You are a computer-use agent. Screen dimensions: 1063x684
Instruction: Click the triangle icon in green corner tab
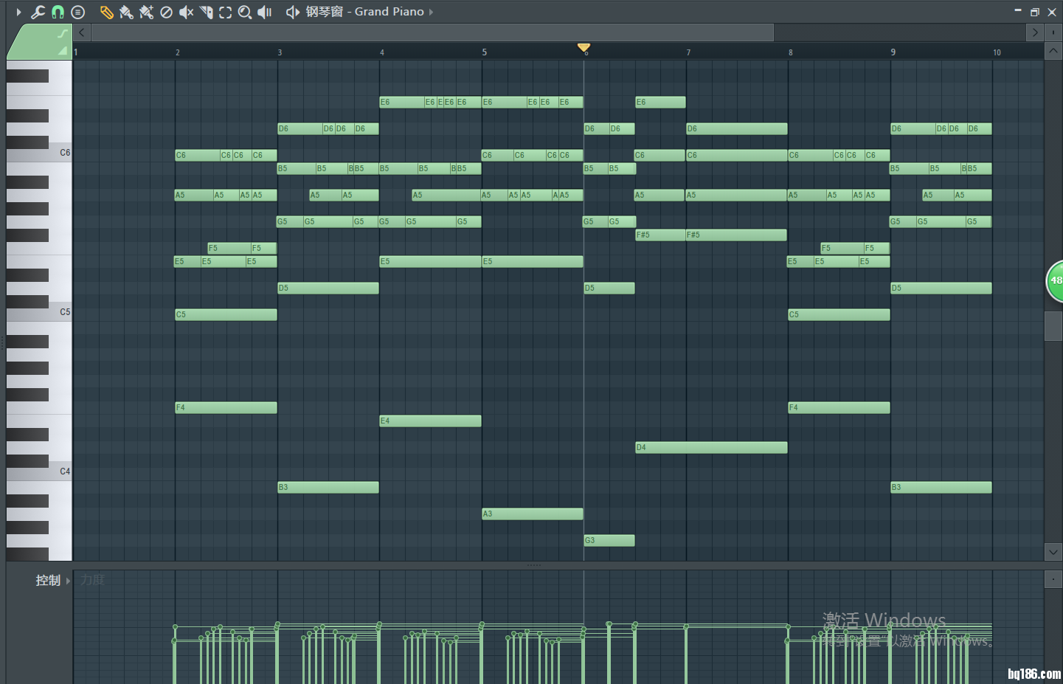pyautogui.click(x=63, y=51)
